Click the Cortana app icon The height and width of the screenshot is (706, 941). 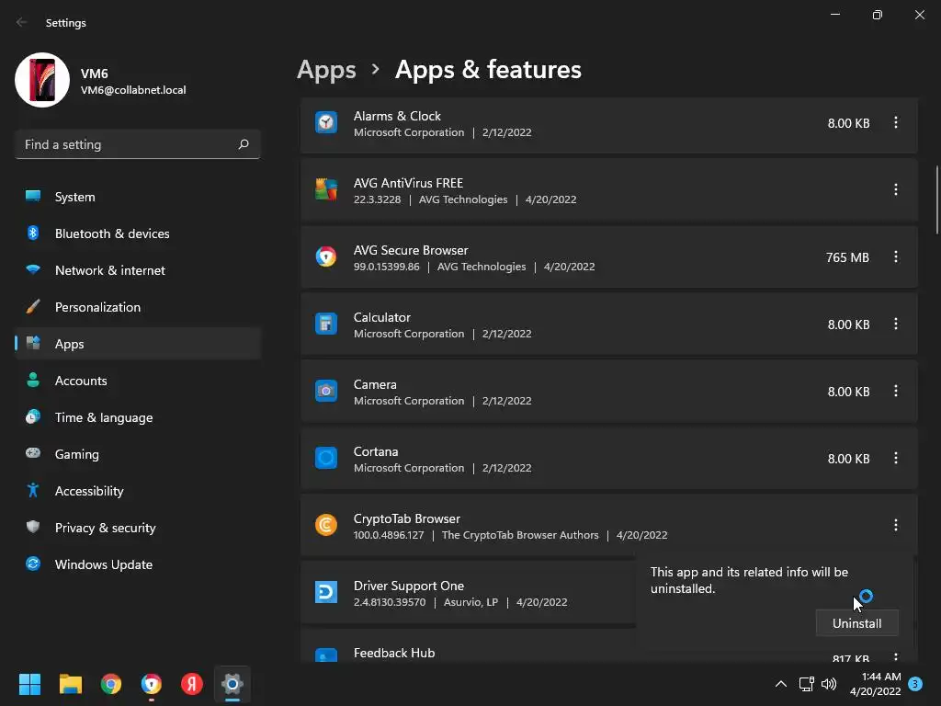click(x=326, y=458)
